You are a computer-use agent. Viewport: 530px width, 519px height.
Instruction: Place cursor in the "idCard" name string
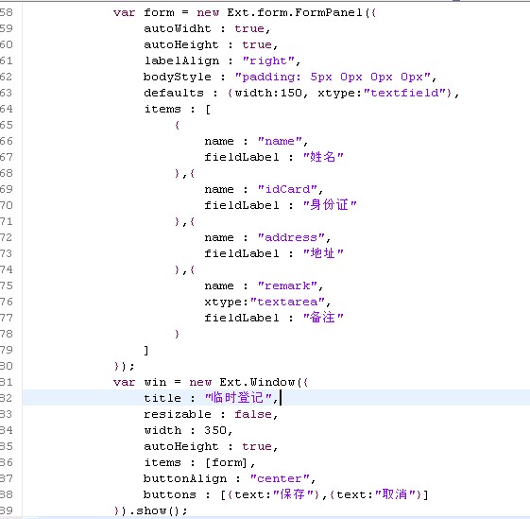[287, 189]
